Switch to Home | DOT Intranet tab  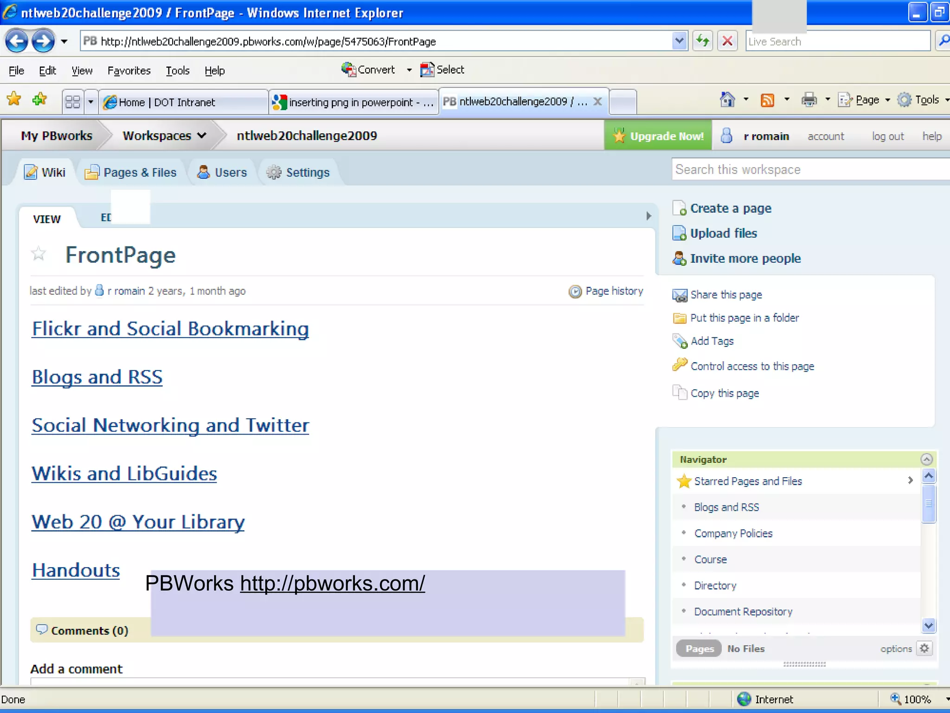coord(184,102)
